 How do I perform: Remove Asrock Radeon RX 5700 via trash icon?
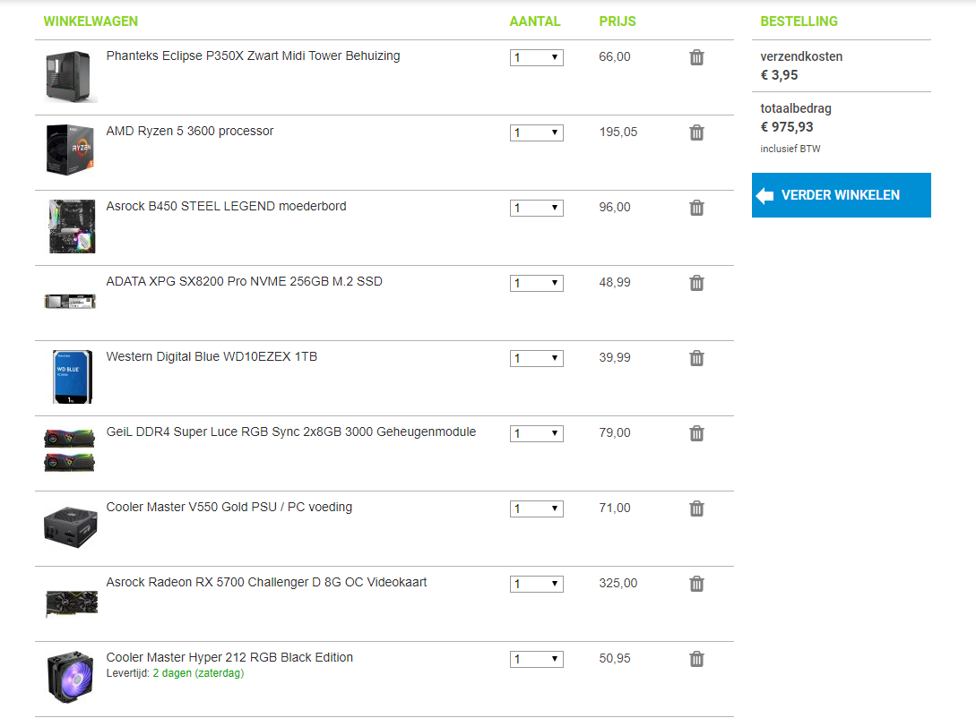coord(696,584)
